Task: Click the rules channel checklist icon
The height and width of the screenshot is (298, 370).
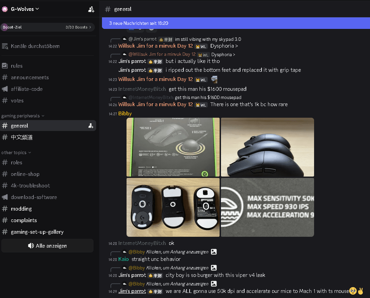Action: pyautogui.click(x=5, y=66)
